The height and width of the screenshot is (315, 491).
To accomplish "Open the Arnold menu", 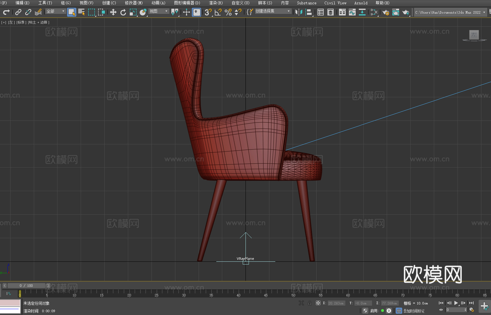I will pos(361,3).
